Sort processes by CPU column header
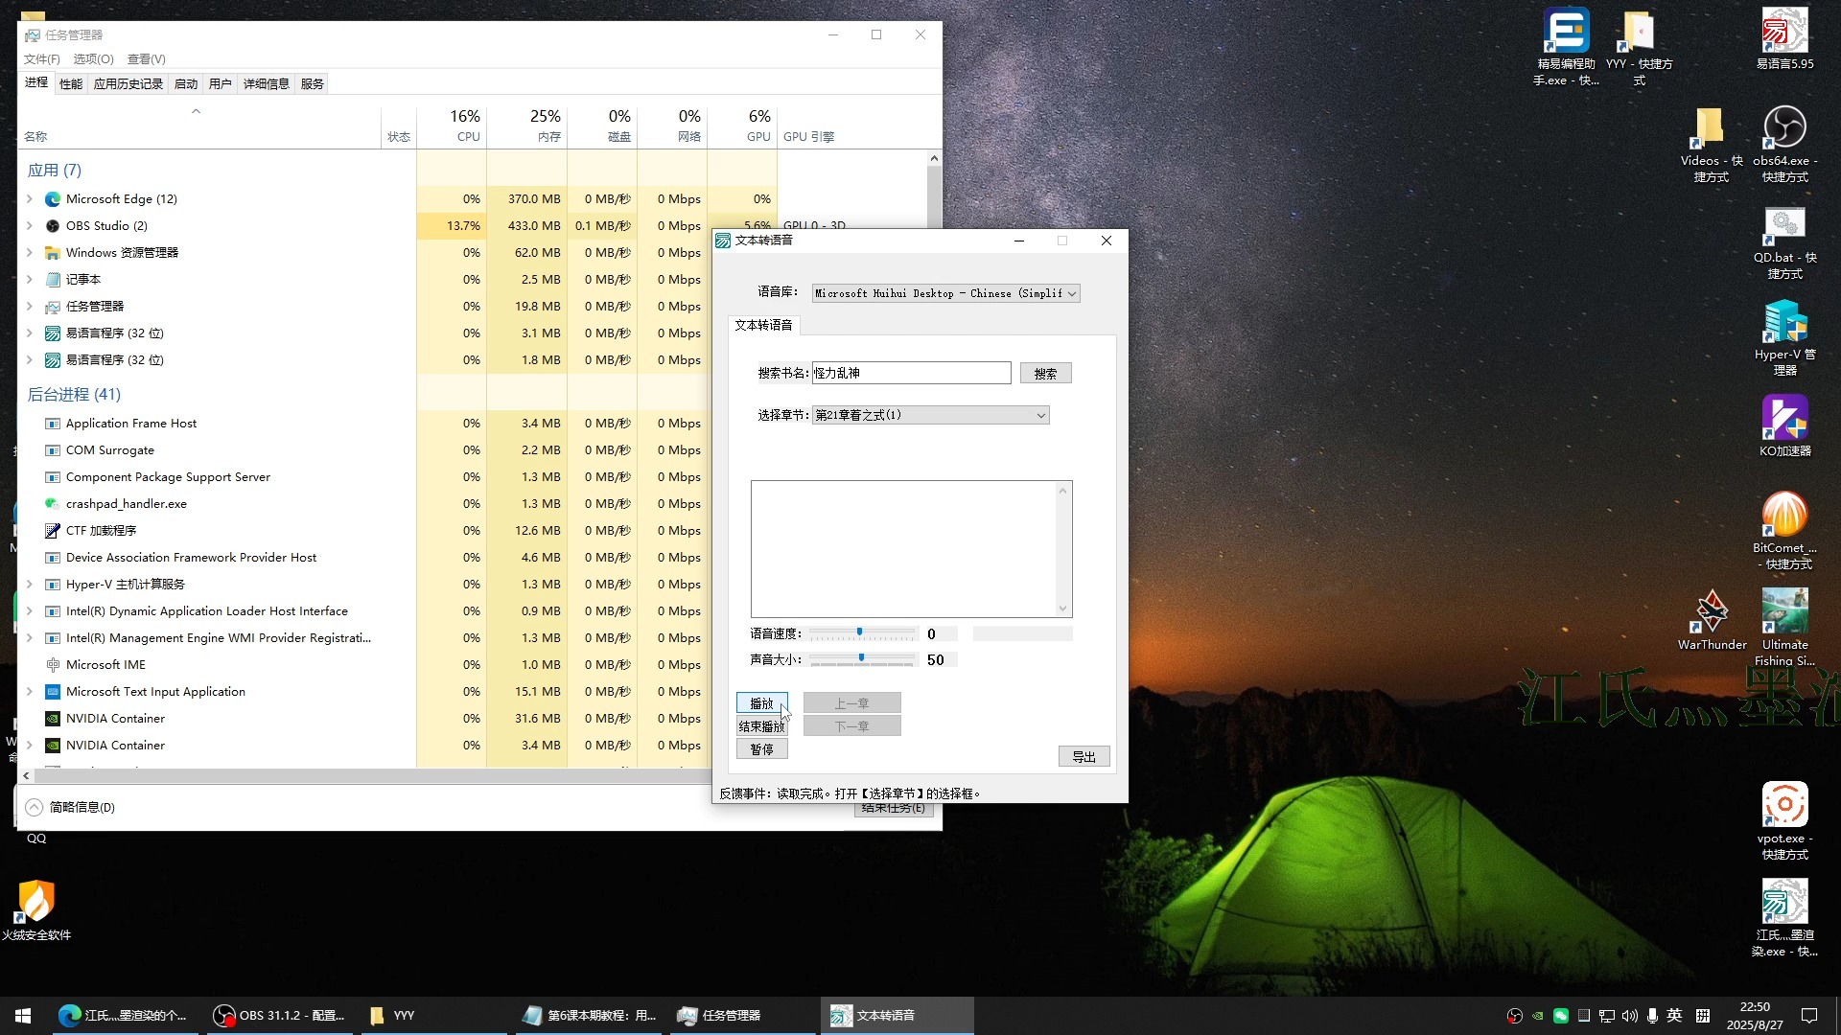 [x=452, y=126]
